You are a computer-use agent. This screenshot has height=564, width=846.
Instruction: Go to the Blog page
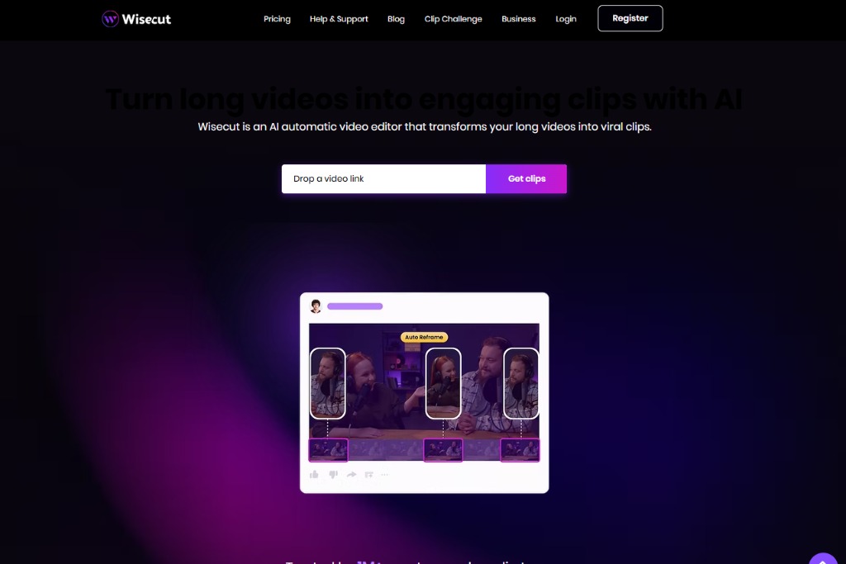(396, 19)
